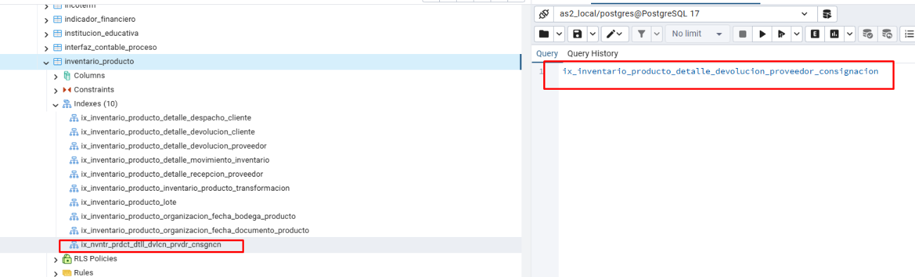Expand the Columns node
The image size is (915, 277).
pos(56,76)
